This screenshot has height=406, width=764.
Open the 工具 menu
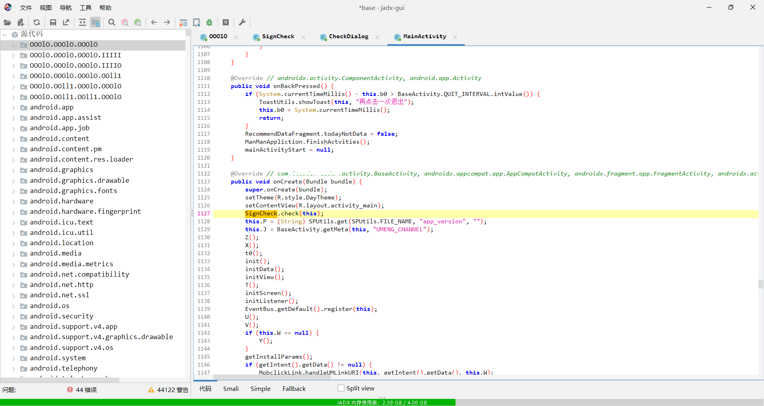(85, 8)
